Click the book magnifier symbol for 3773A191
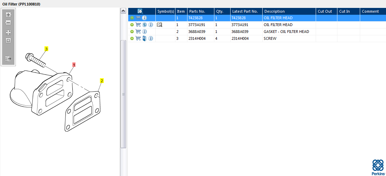 [x=160, y=25]
